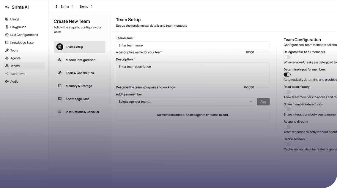This screenshot has height=188, width=337.
Task: Turn on Read team history switch
Action: tap(287, 92)
